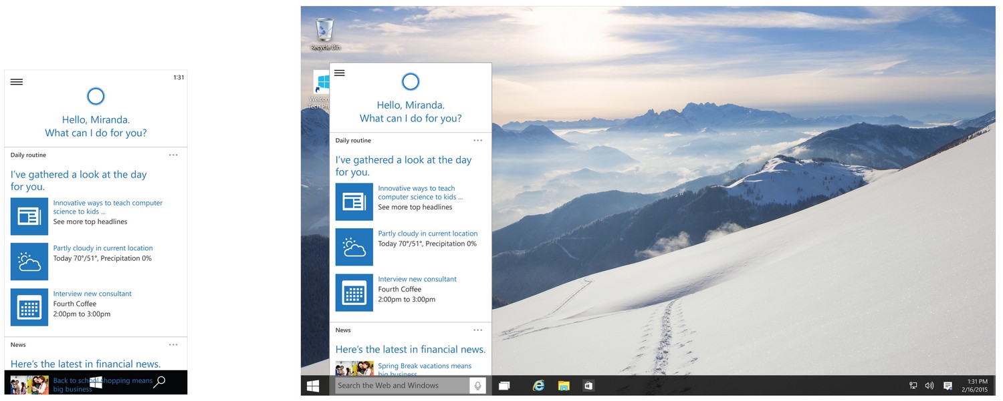Open Spring Break story thumbnail in desktop panel

(354, 368)
